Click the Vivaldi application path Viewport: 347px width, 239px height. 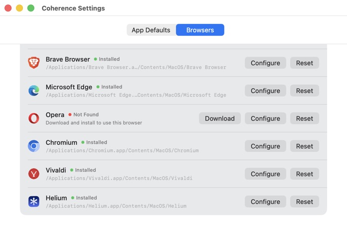coord(119,178)
